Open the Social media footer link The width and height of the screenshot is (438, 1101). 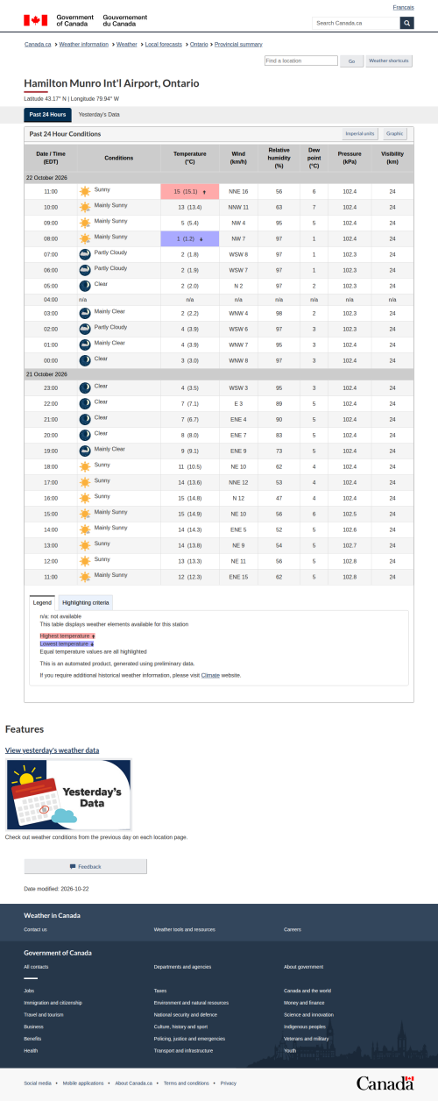click(x=38, y=1083)
